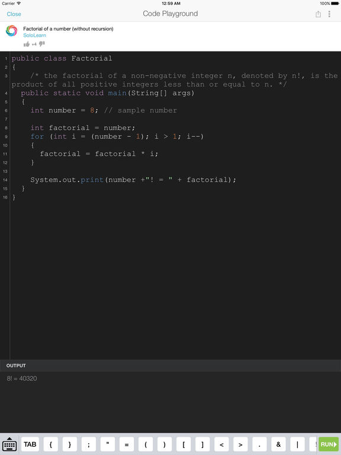The width and height of the screenshot is (341, 455).
Task: Run the code with RUN button
Action: 329,444
